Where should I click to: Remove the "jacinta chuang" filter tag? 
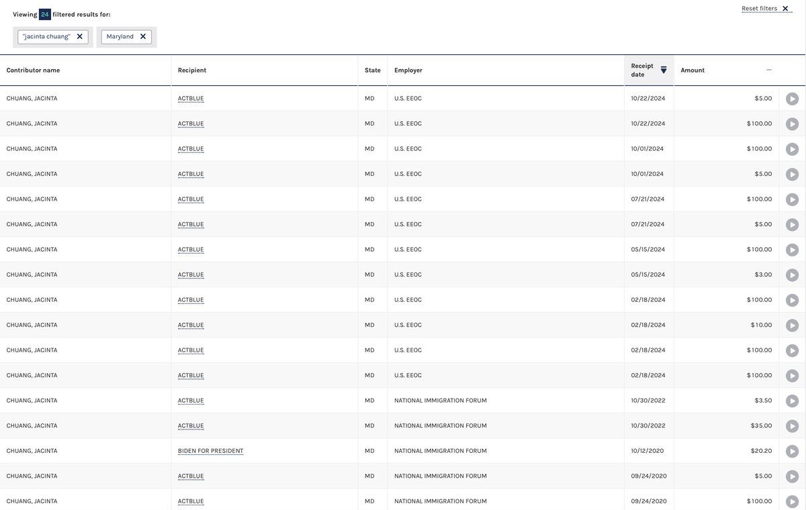[x=79, y=37]
